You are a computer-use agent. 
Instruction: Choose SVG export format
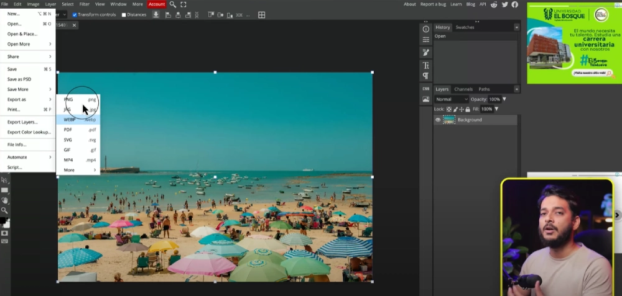coord(78,140)
